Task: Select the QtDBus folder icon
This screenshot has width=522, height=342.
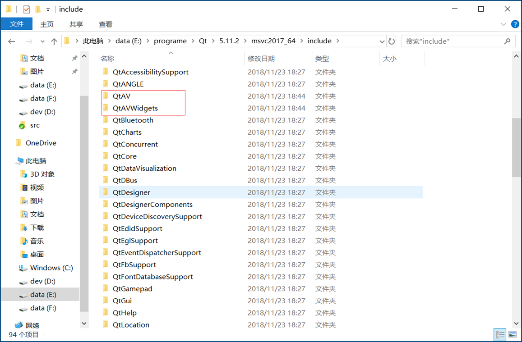Action: [106, 180]
